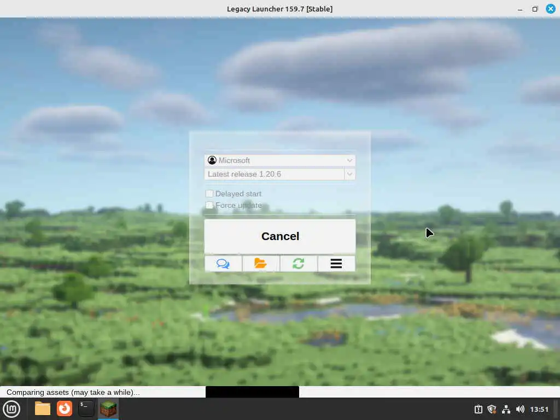
Task: Minimize the Legacy Launcher window
Action: (x=520, y=9)
